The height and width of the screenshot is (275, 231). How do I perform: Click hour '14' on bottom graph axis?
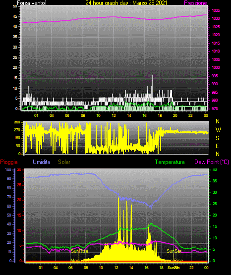point(131,268)
